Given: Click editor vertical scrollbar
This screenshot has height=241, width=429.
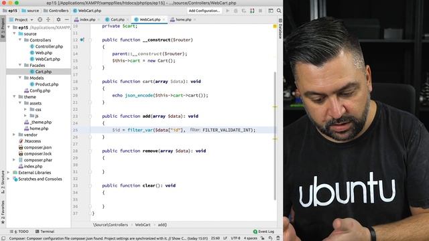Looking at the screenshot, I should [x=275, y=135].
